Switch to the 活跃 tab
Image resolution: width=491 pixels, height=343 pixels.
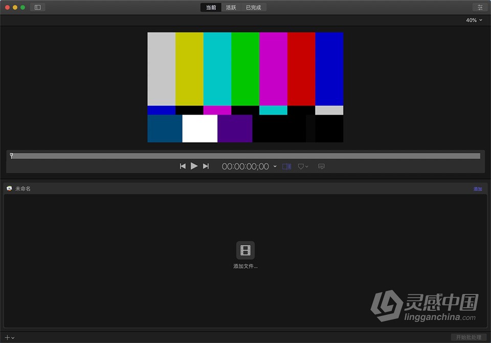click(x=231, y=8)
